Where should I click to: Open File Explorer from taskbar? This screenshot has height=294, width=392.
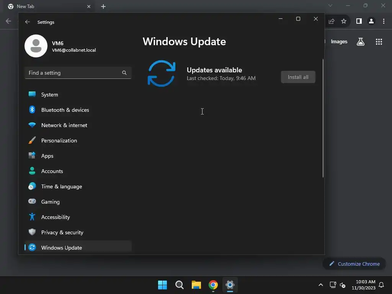tap(196, 285)
